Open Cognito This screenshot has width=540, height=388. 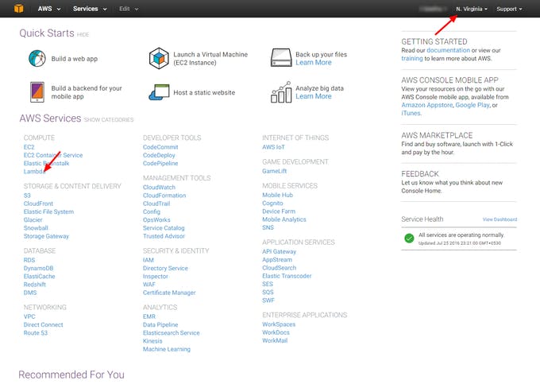[272, 203]
